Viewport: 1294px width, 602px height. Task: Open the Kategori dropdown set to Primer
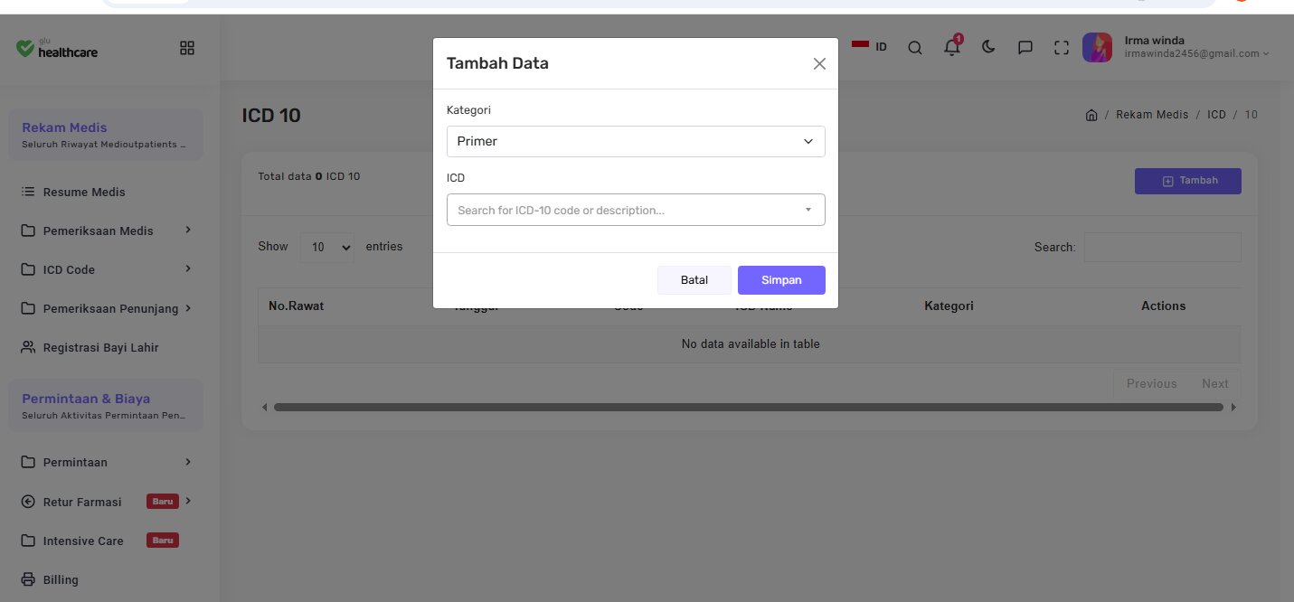pyautogui.click(x=636, y=141)
